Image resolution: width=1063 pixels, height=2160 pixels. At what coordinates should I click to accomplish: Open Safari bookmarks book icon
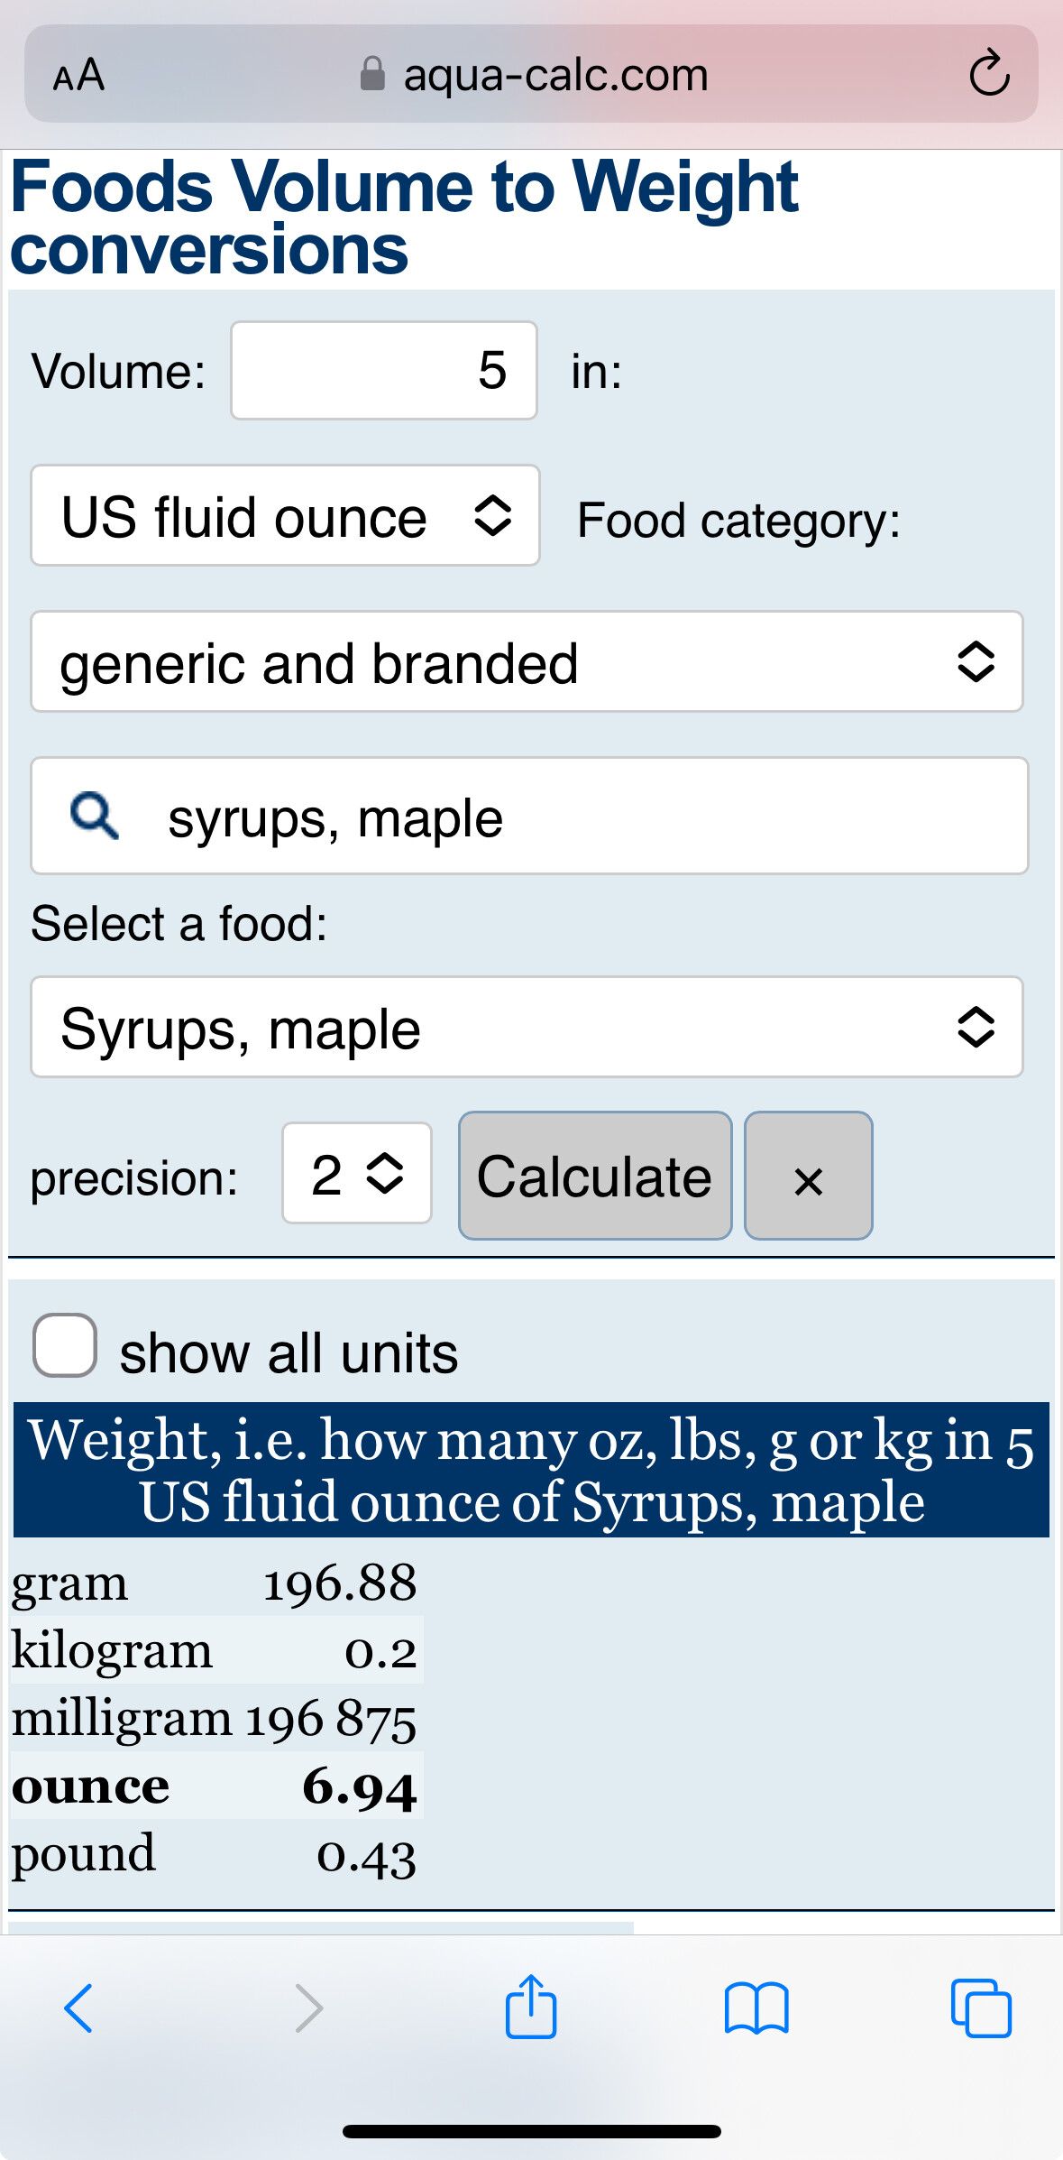pos(756,2008)
